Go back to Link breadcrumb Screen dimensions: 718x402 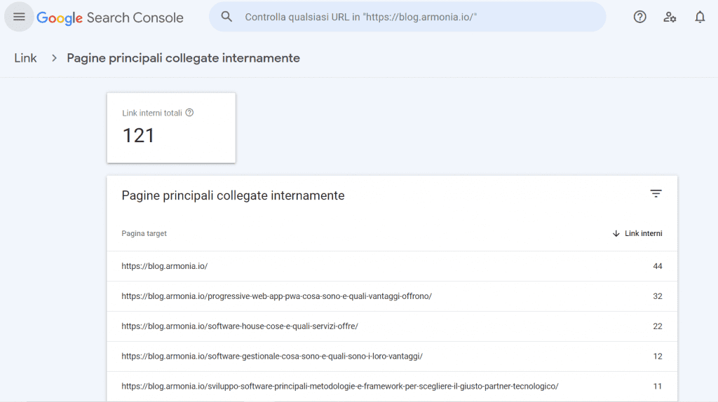click(x=25, y=58)
